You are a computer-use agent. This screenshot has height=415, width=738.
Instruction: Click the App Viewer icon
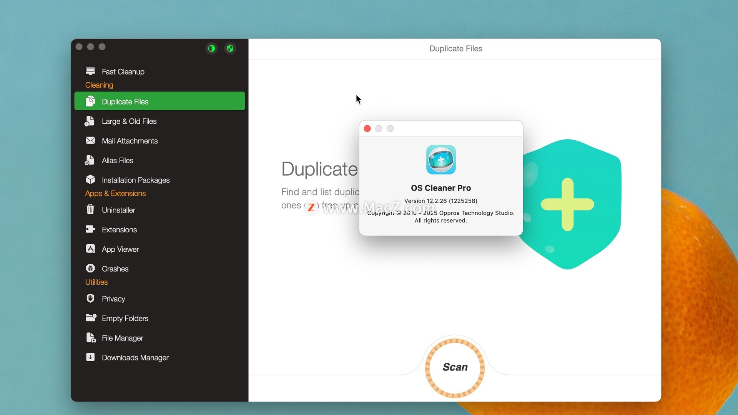coord(90,249)
